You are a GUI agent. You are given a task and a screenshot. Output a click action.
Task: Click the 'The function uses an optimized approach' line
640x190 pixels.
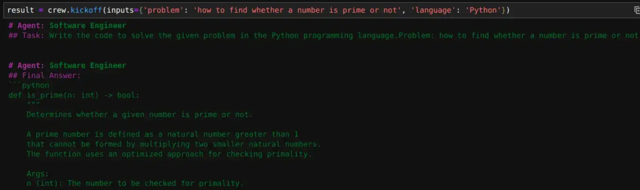click(x=169, y=154)
